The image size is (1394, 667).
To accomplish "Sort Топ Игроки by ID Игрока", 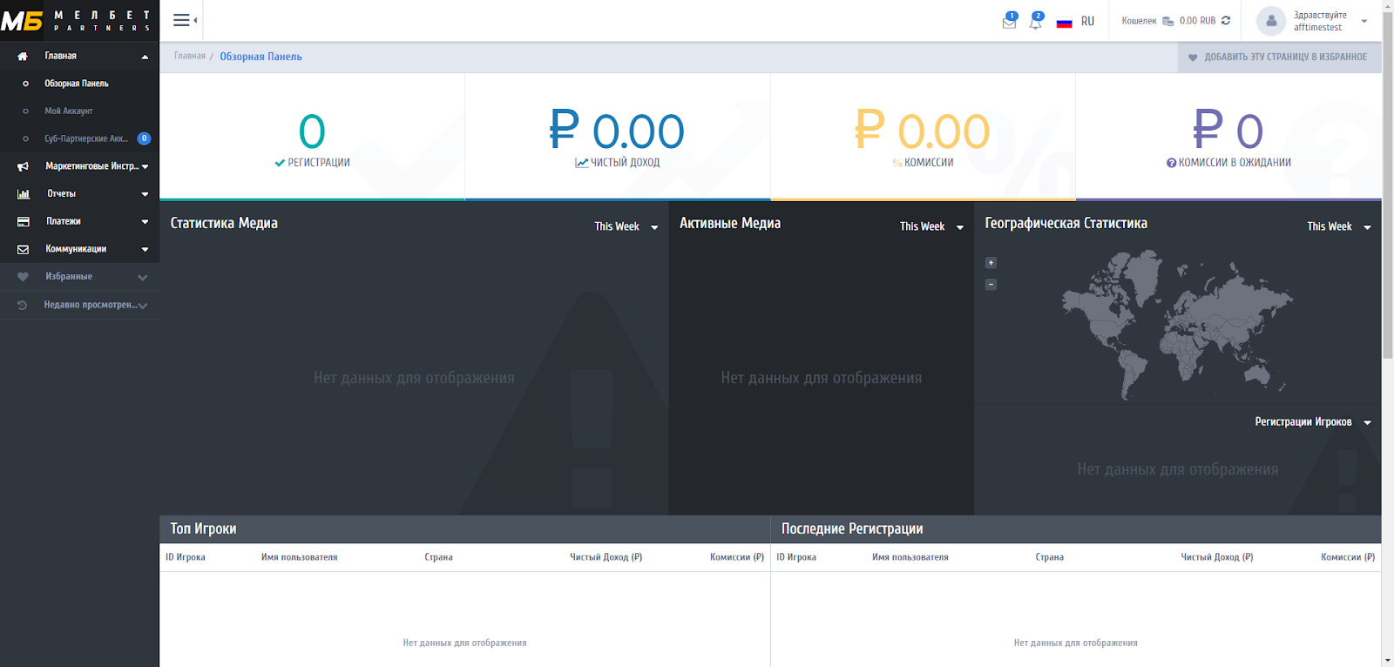I will 186,557.
